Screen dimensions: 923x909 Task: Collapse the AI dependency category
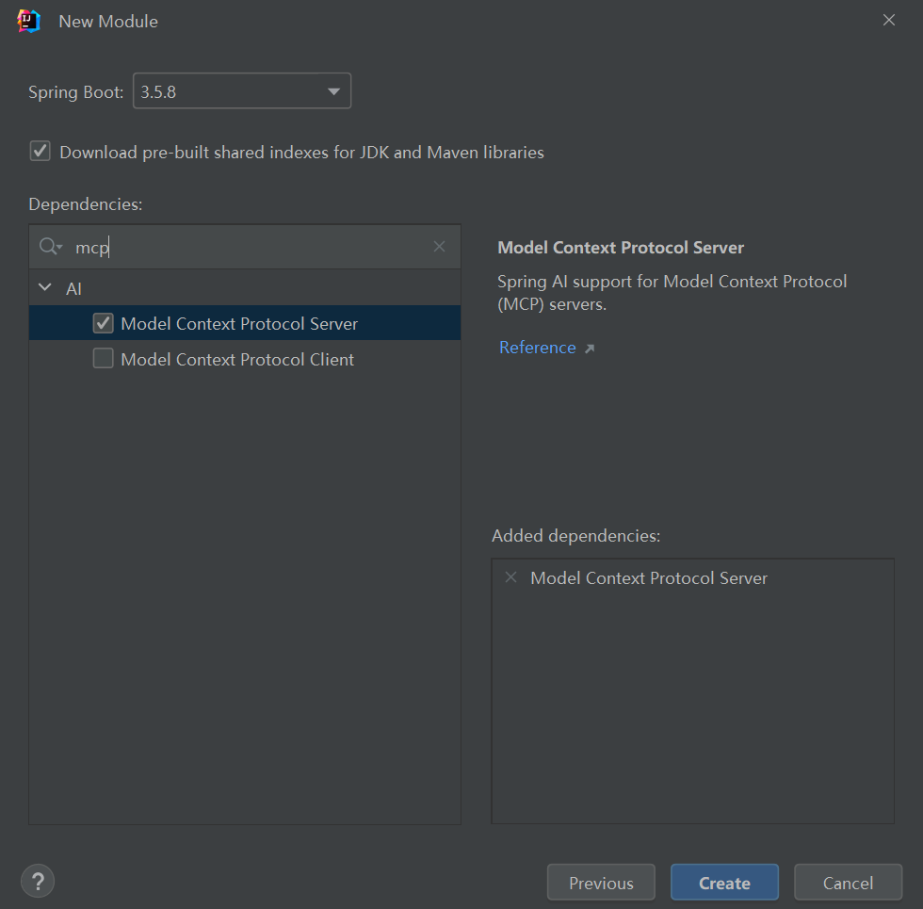point(44,288)
